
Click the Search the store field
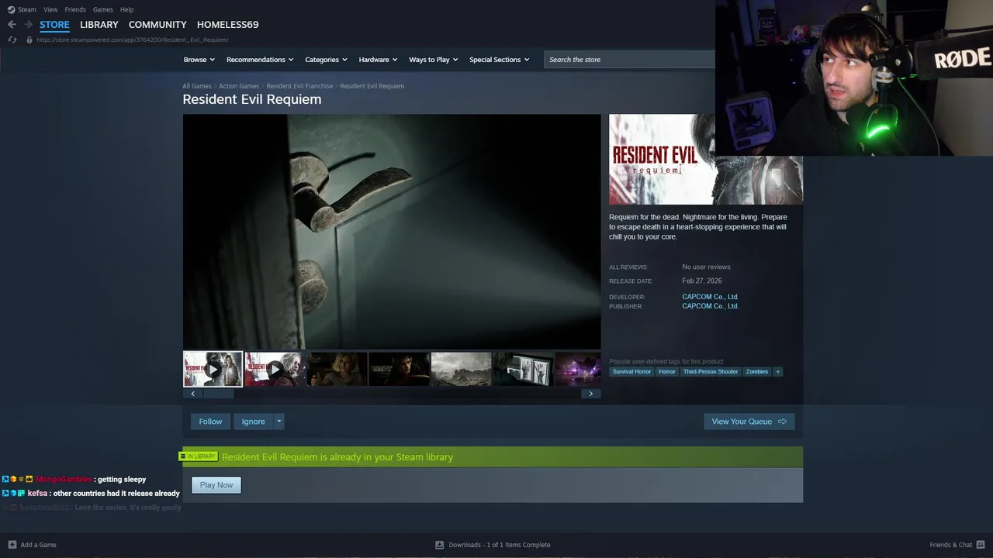[629, 60]
